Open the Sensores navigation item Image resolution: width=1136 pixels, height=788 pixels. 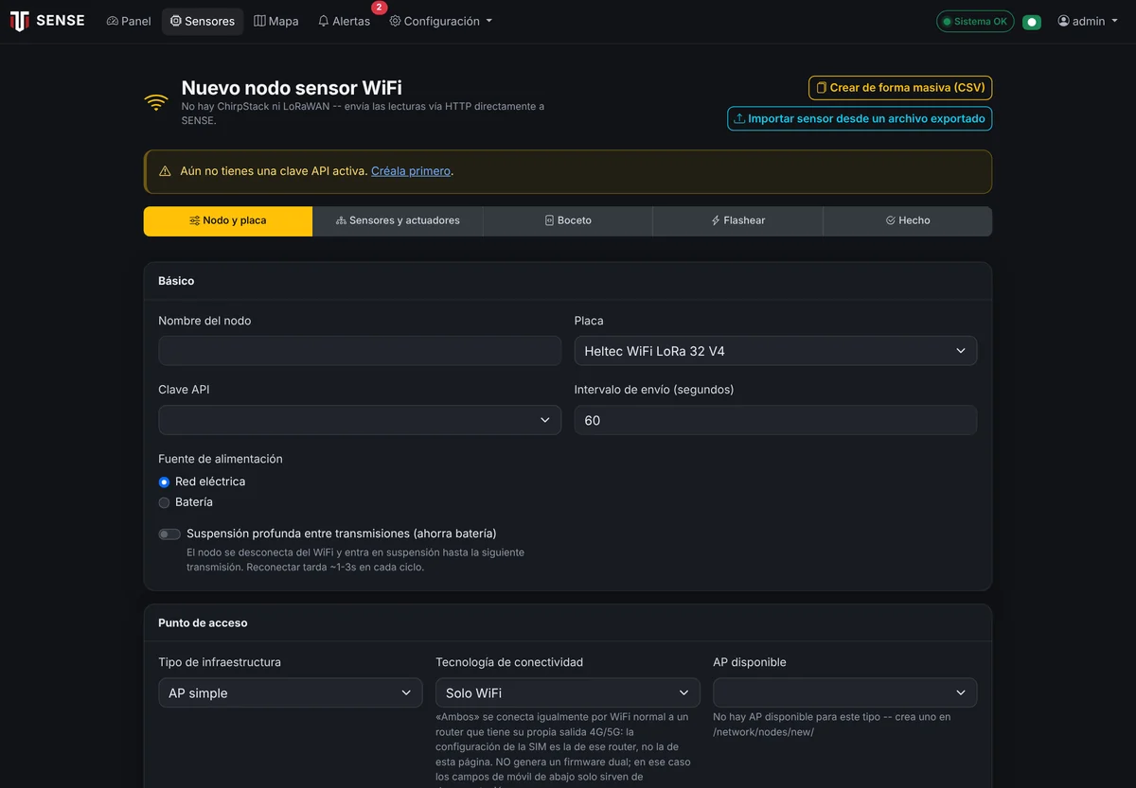pyautogui.click(x=203, y=21)
